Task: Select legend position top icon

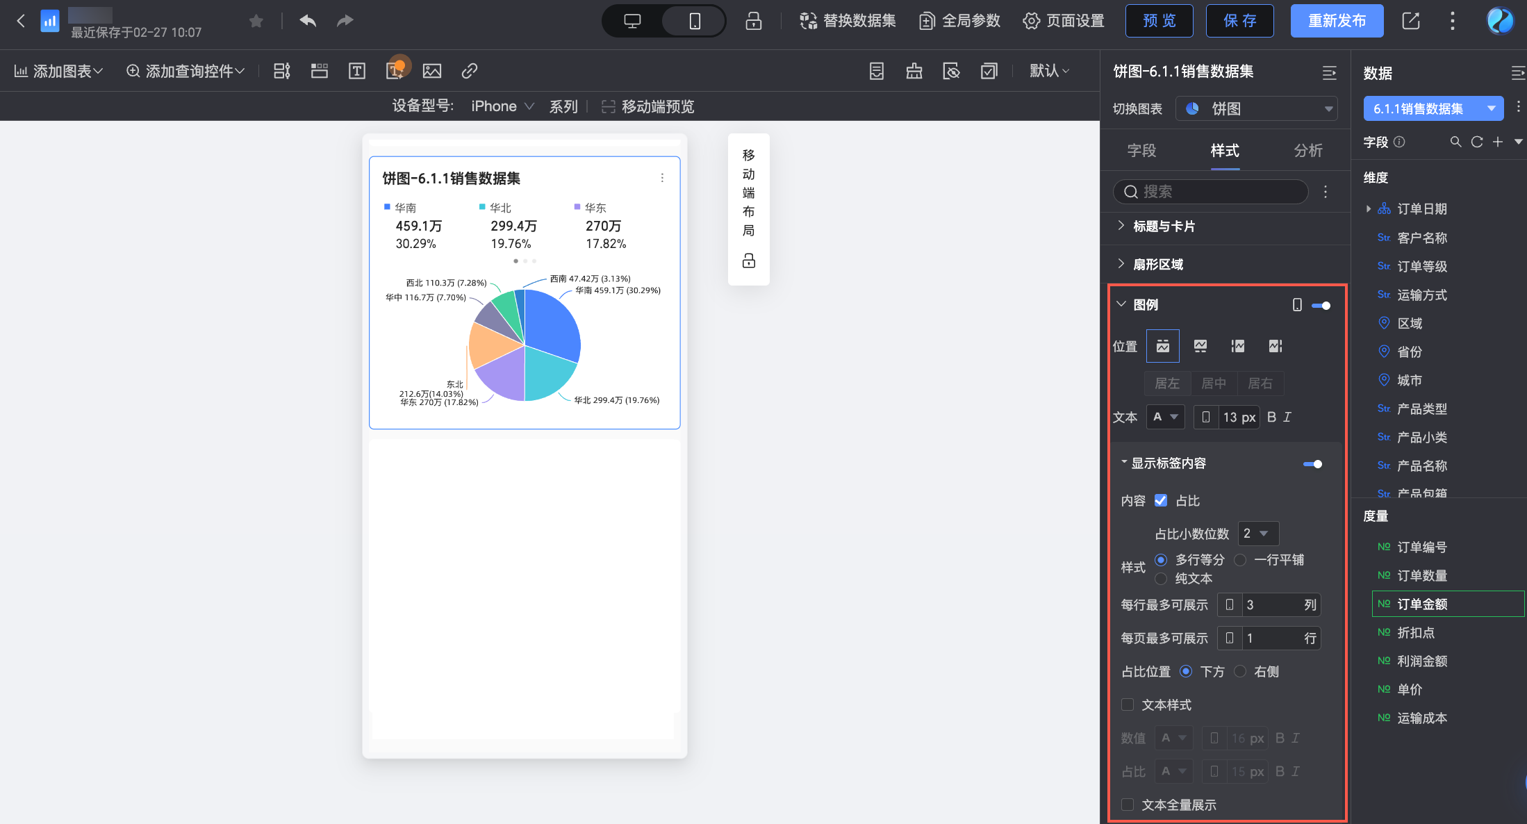Action: (x=1162, y=346)
